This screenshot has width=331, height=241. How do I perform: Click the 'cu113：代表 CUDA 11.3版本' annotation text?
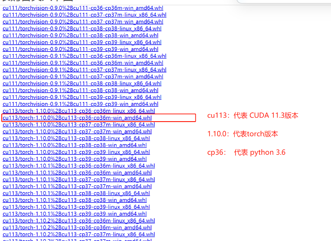253,115
